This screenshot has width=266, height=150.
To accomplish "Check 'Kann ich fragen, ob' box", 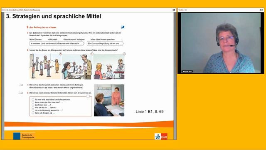I will click(33, 113).
